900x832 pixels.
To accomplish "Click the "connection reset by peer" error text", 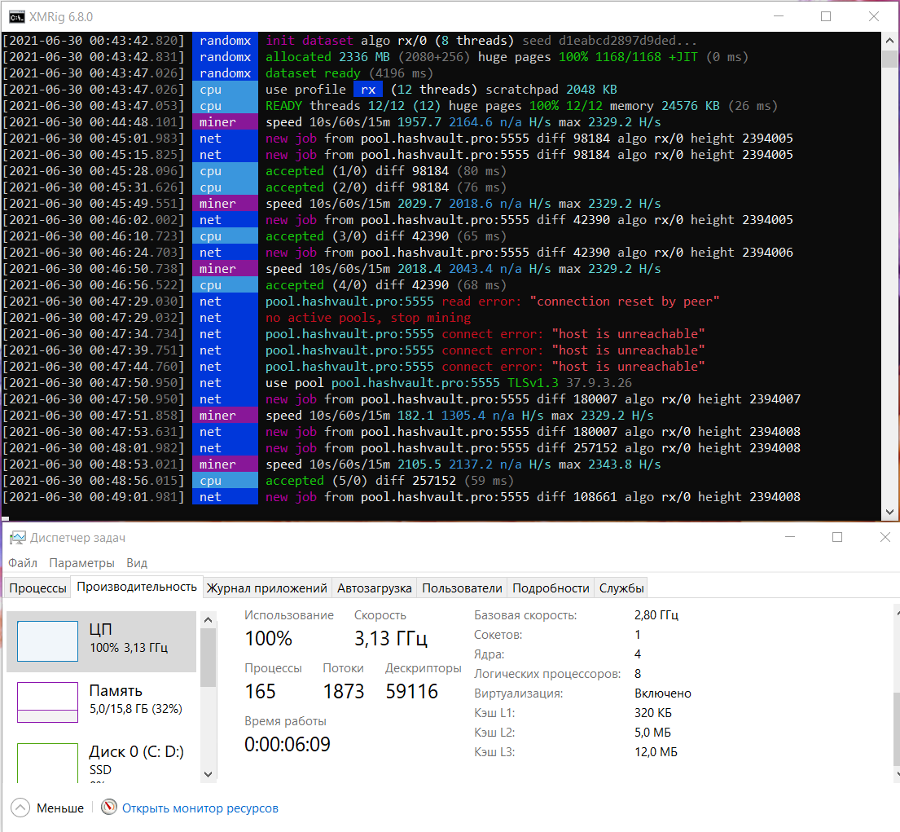I will point(625,302).
